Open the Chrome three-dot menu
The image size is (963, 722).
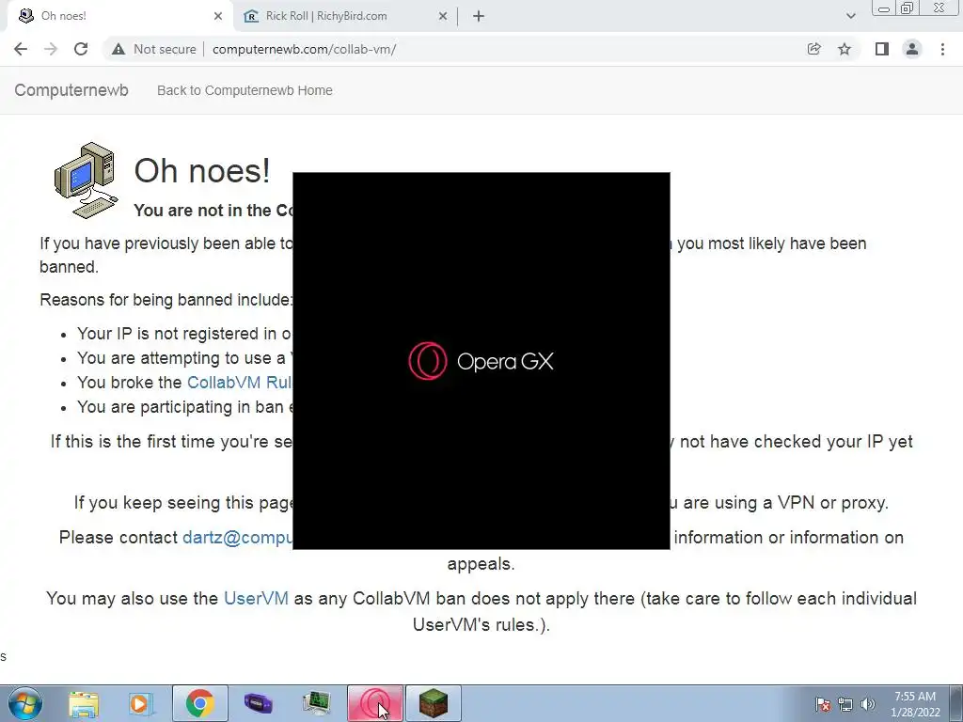click(x=942, y=49)
